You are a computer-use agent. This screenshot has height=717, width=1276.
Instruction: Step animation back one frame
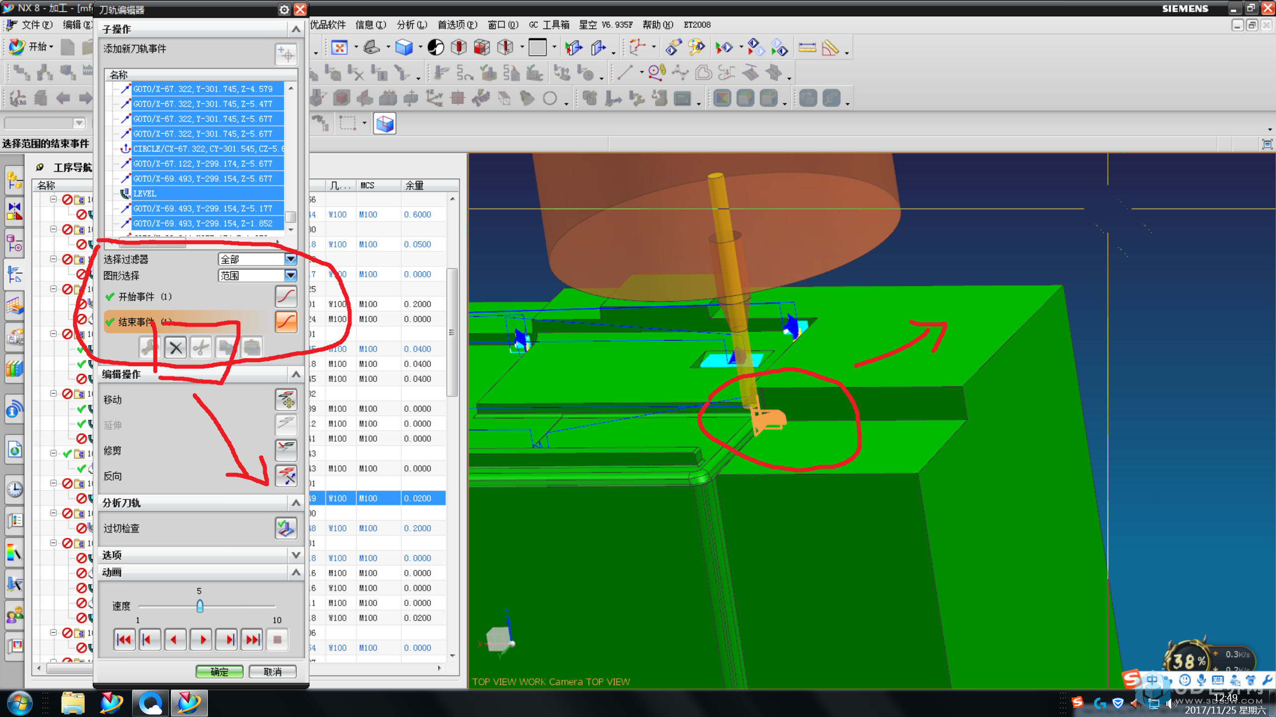coord(150,639)
